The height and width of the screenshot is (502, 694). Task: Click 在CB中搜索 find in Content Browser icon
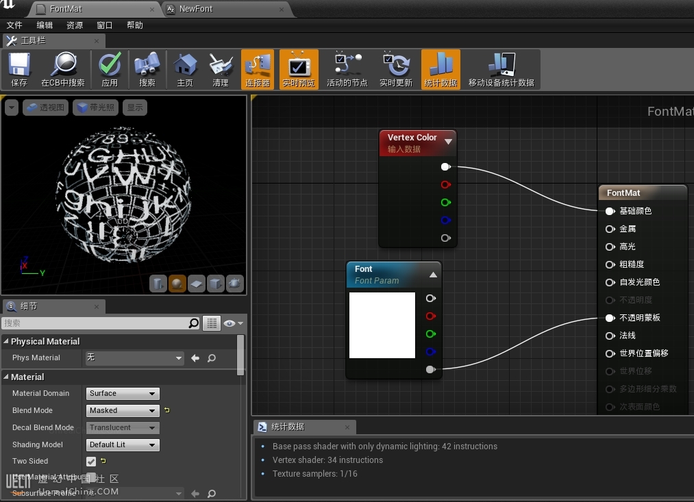point(63,69)
